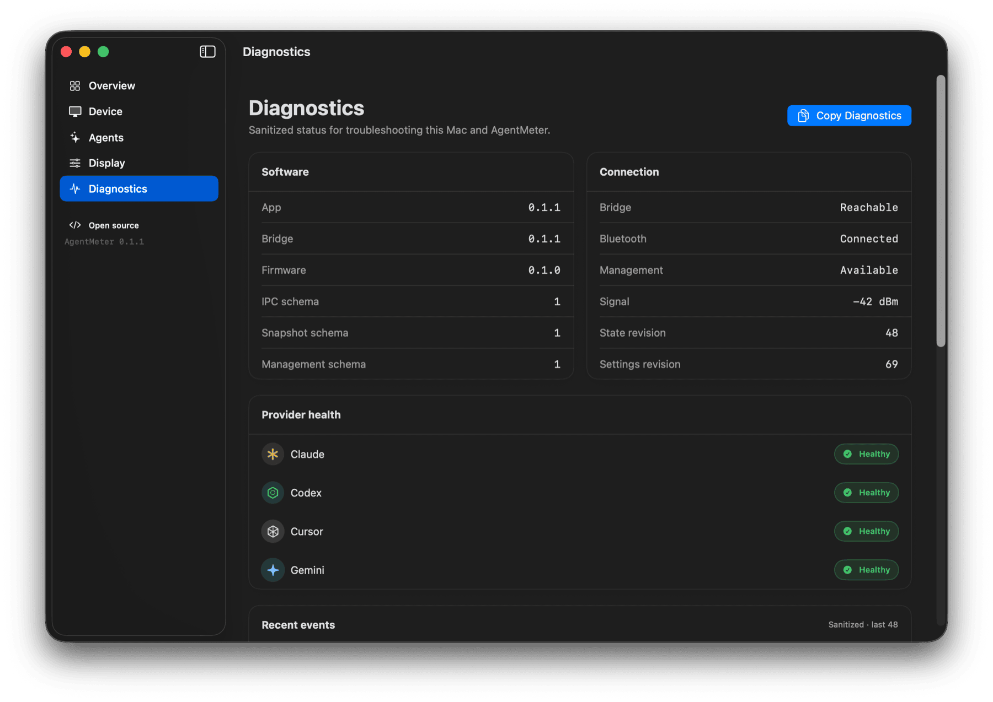Click the Copy Diagnostics button
This screenshot has width=993, height=702.
point(849,116)
